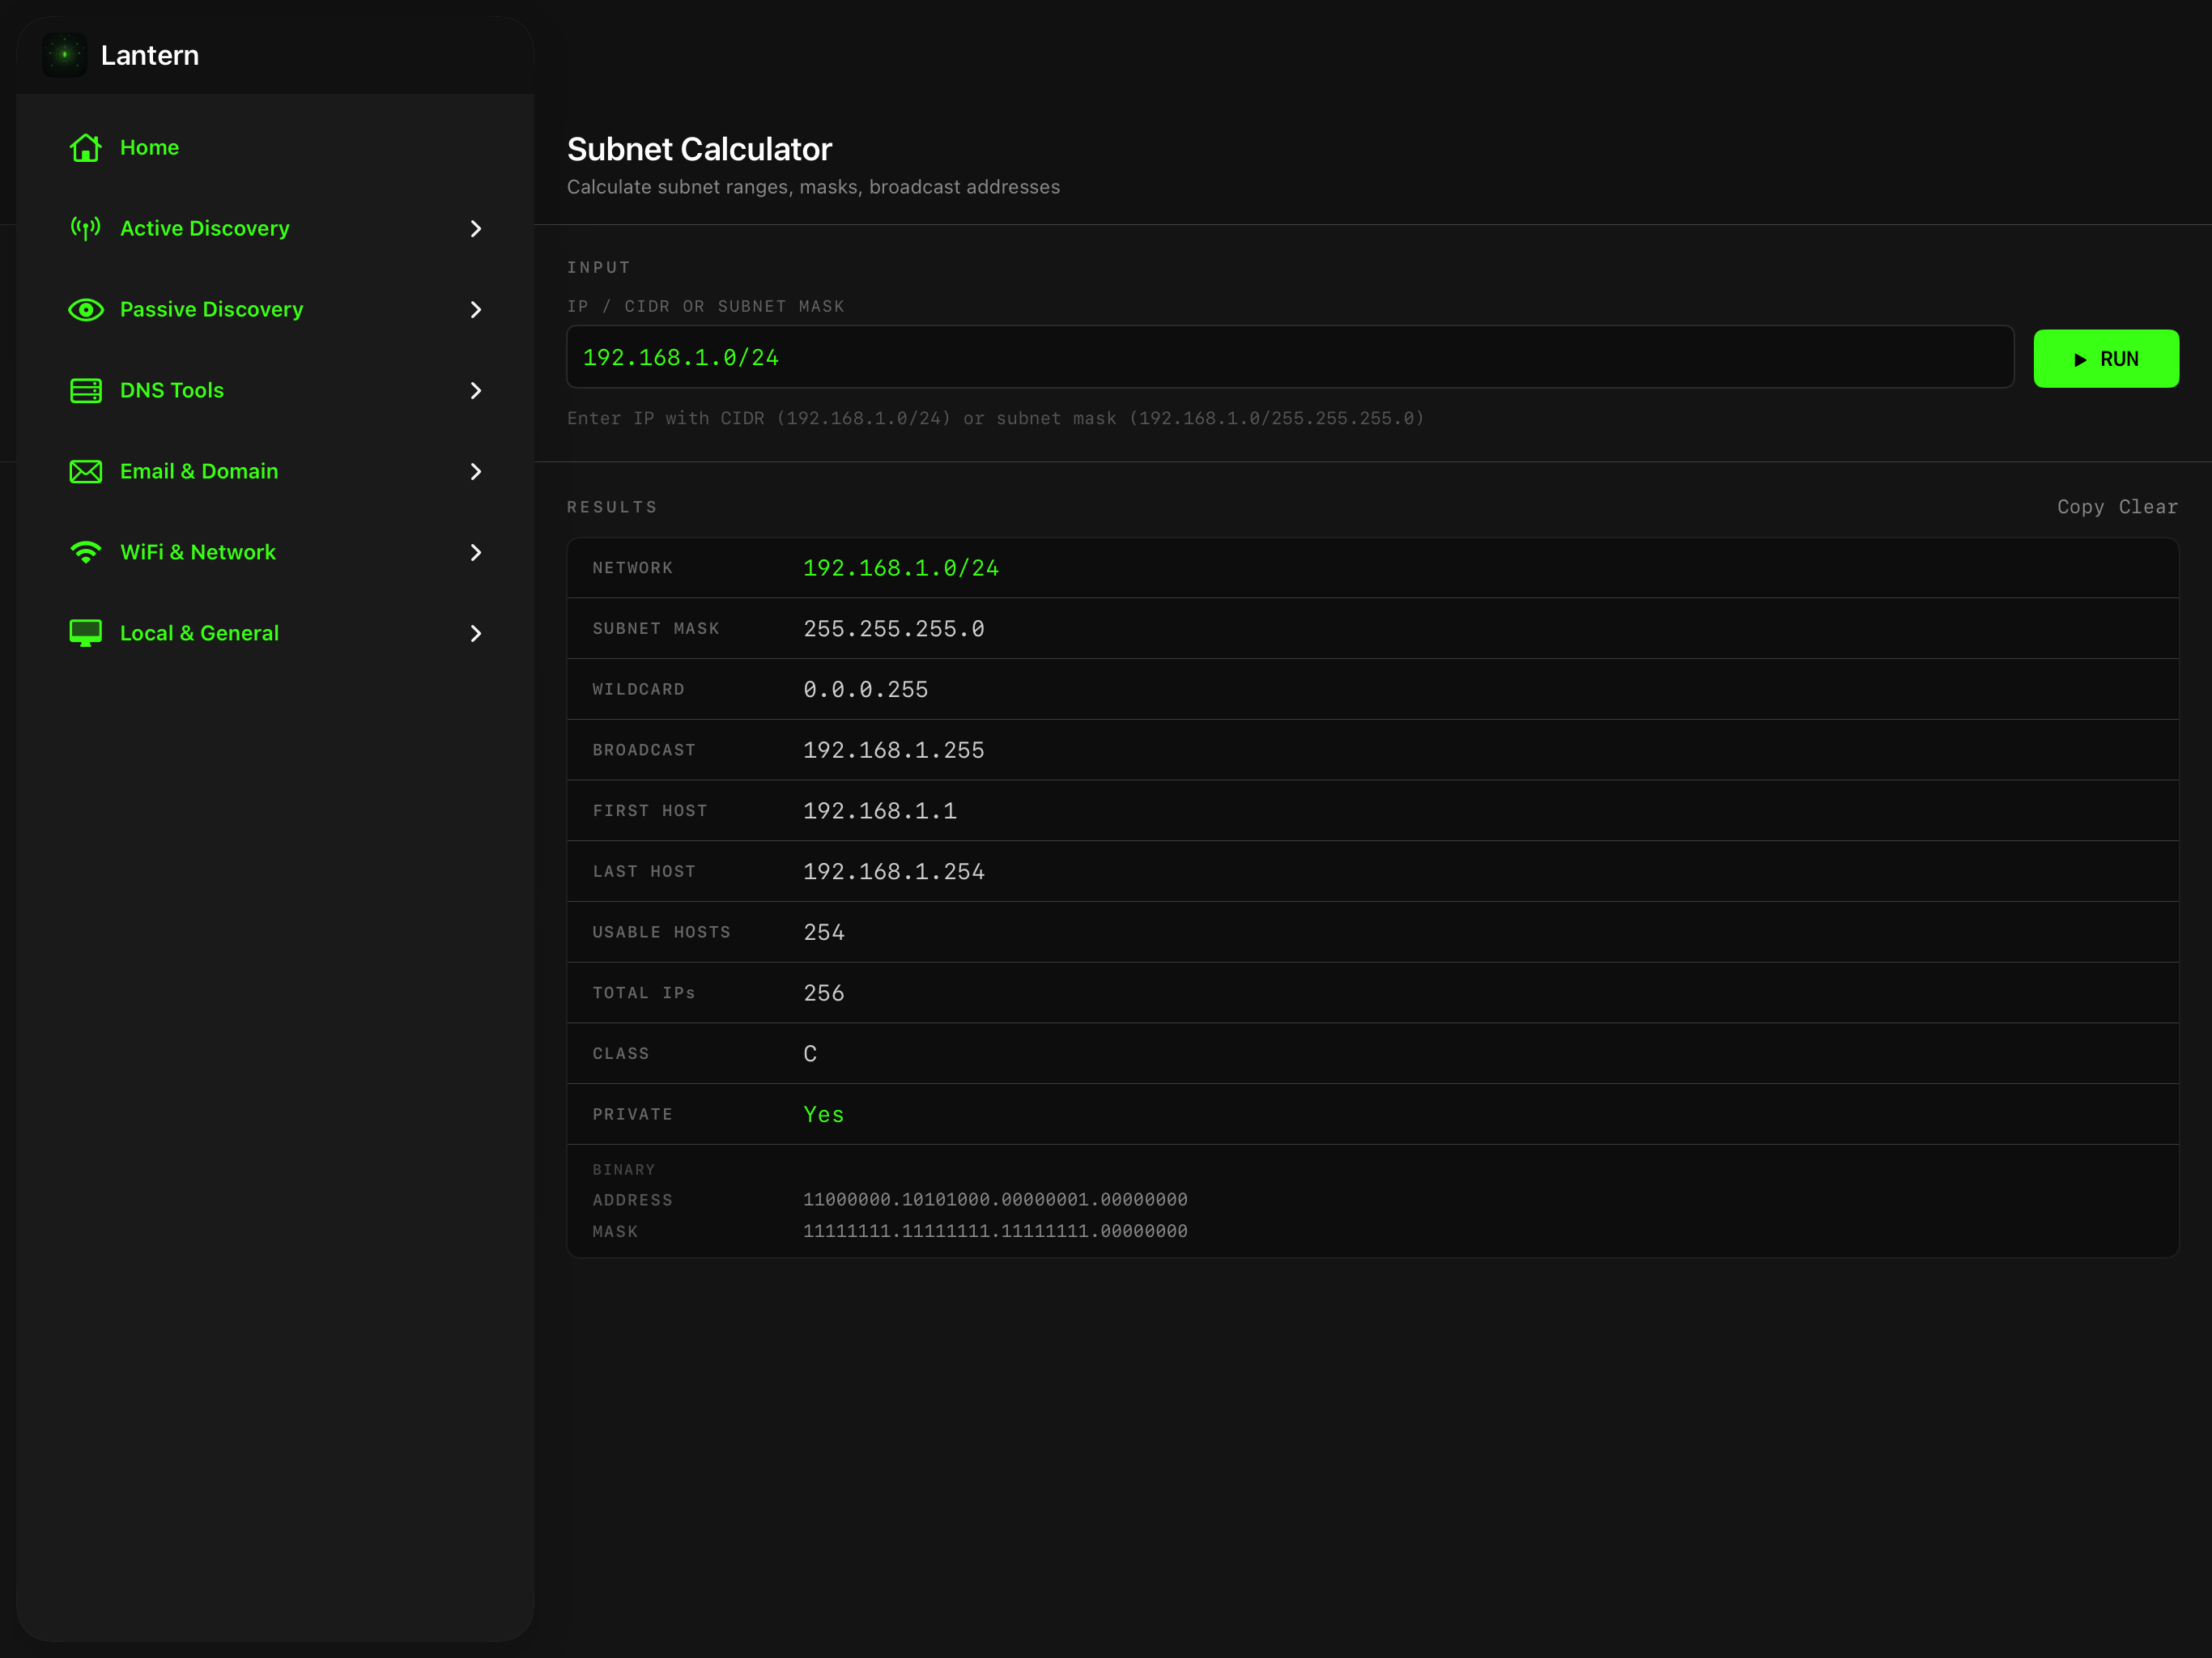Click the Active Discovery antenna icon

tap(85, 228)
